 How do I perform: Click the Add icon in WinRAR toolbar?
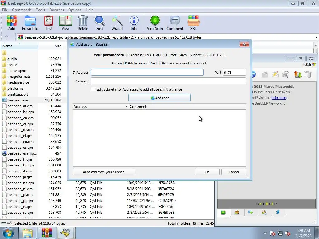click(12, 23)
